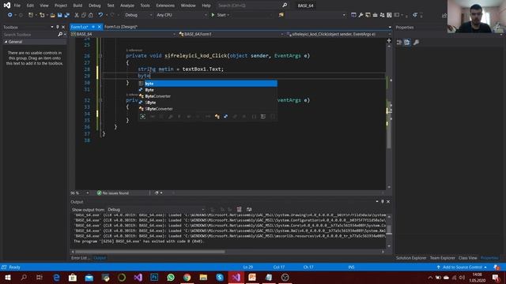Click the Save All icon
506x284 pixels.
point(66,15)
